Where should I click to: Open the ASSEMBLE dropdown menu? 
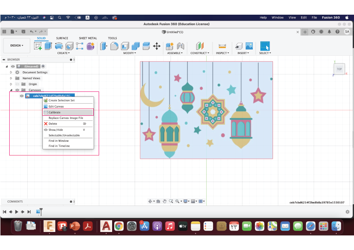pyautogui.click(x=175, y=53)
